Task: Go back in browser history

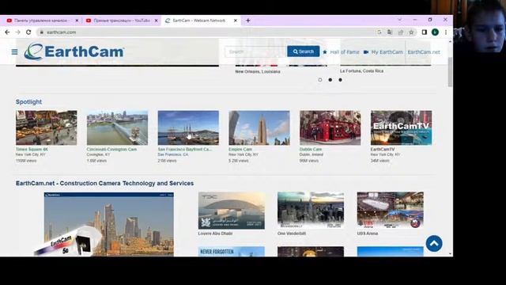Action: click(7, 32)
